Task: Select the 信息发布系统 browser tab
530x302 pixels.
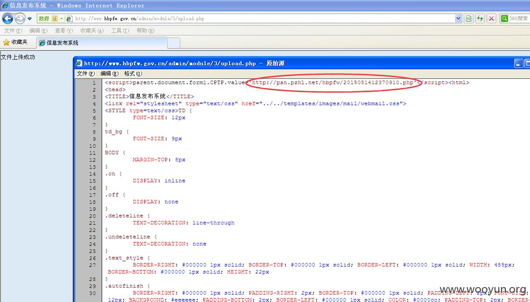Action: pos(101,43)
